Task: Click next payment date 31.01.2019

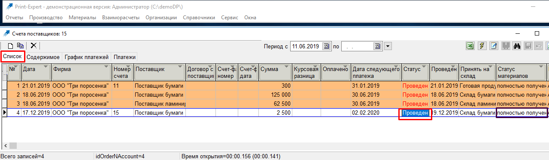Action: [376, 86]
